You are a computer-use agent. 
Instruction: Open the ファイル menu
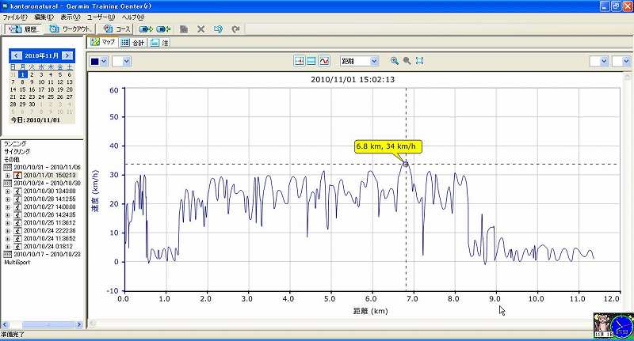(x=15, y=17)
